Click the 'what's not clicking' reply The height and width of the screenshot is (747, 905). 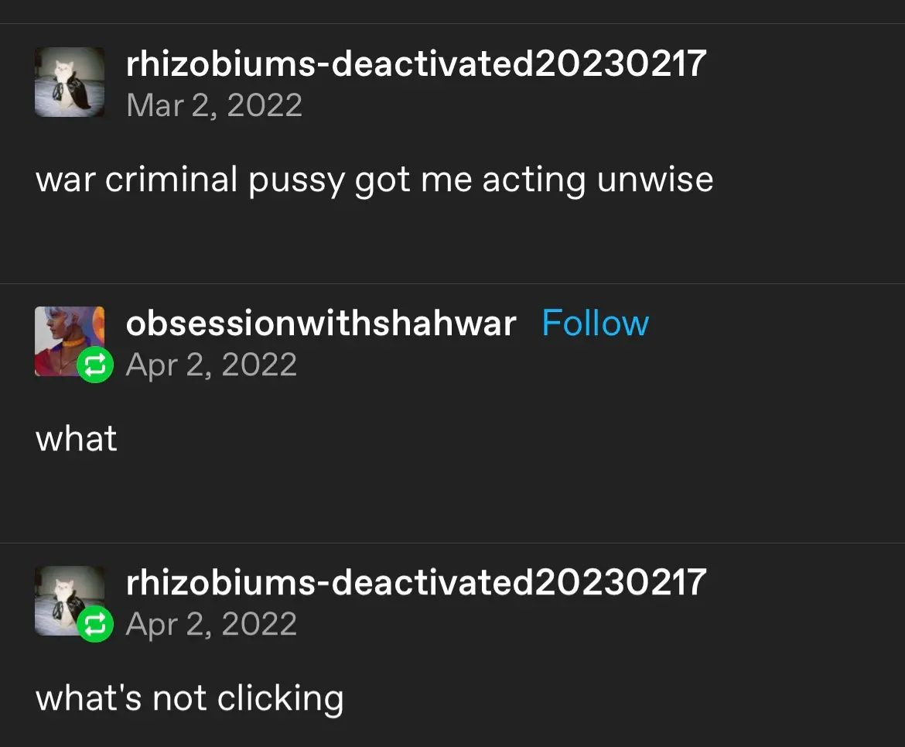[190, 698]
